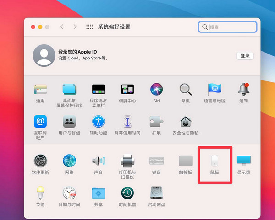Click the back navigation arrow

tap(63, 27)
